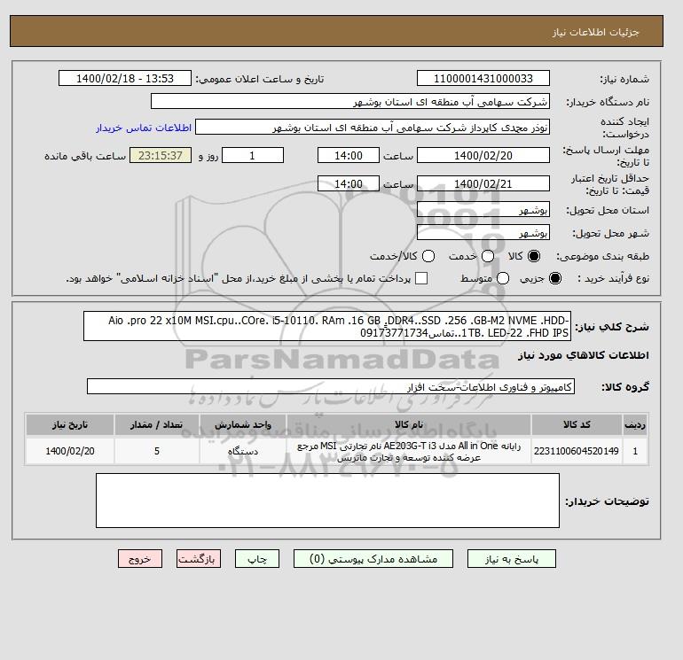Click the remaining days field showing 1
The width and height of the screenshot is (683, 660).
pos(253,155)
